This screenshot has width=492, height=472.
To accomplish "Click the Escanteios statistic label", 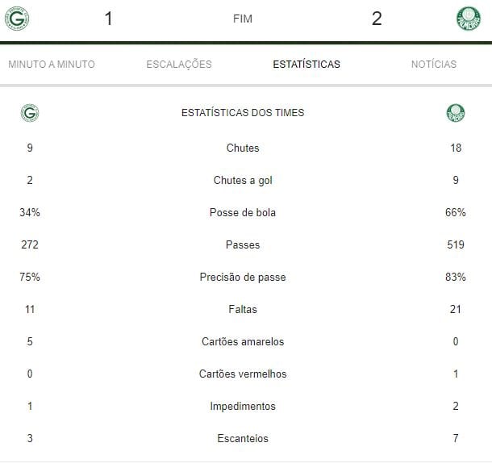I will (243, 439).
